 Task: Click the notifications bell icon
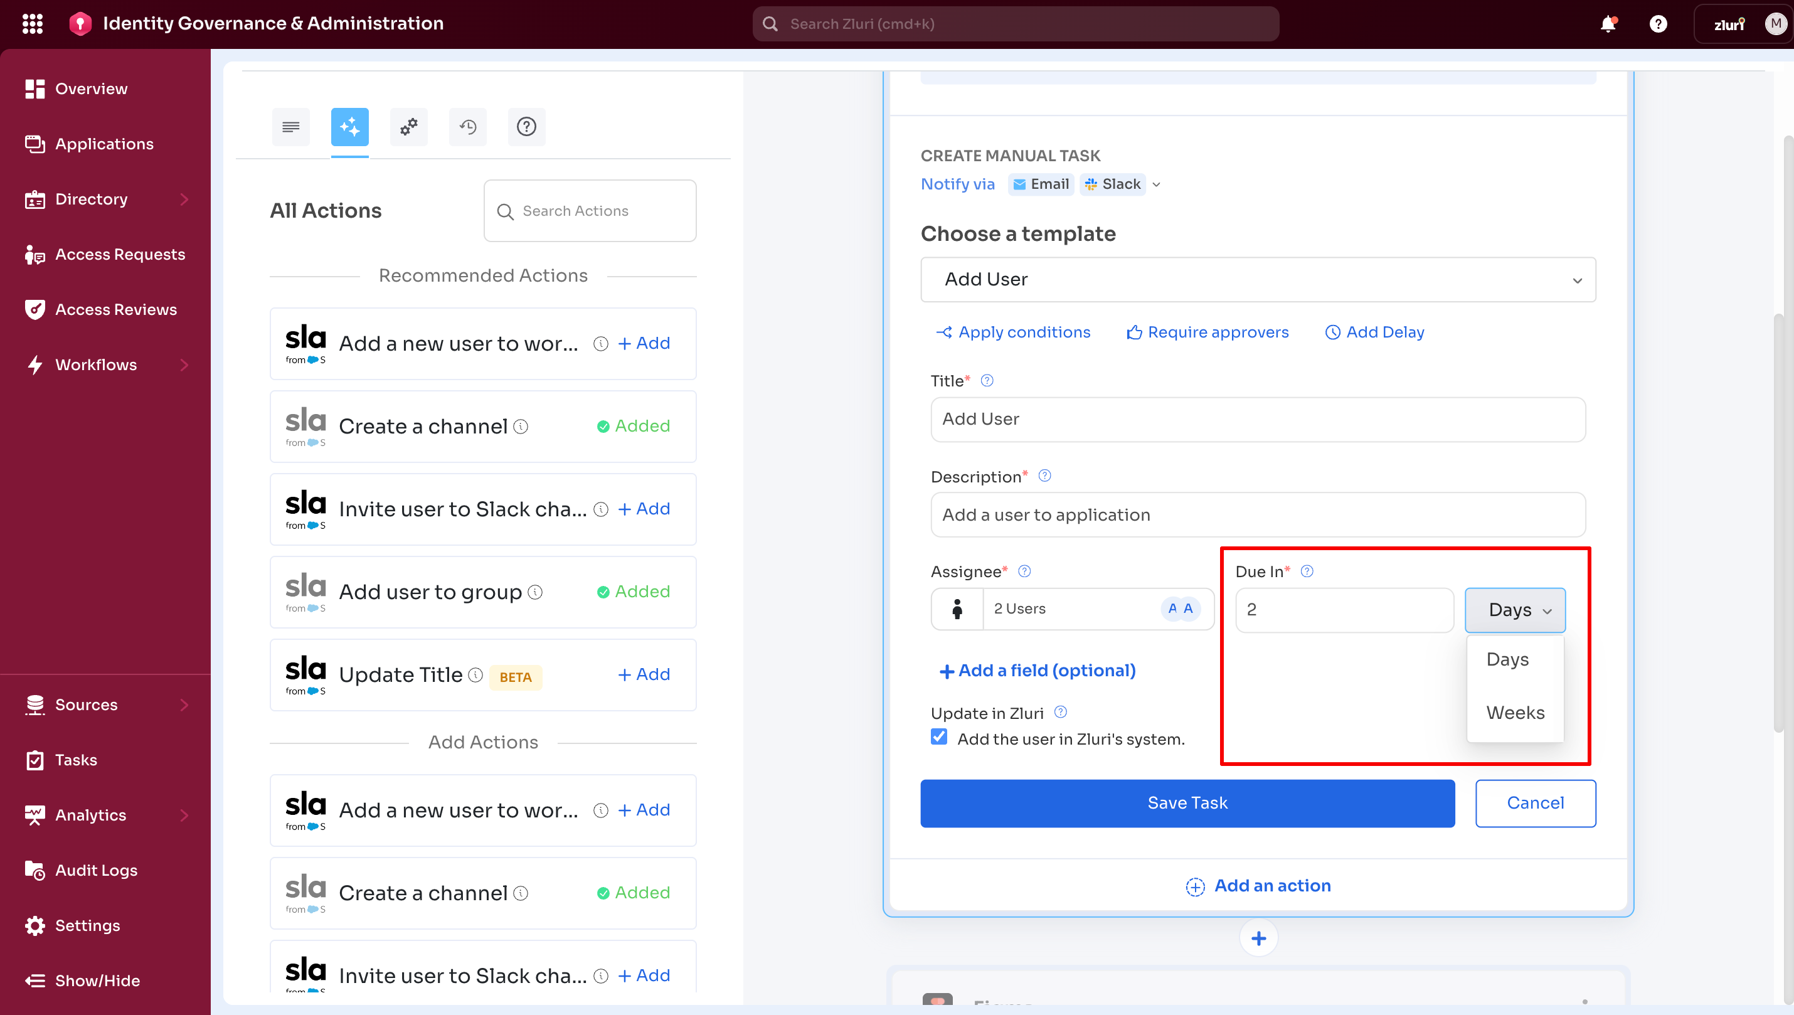pos(1607,24)
